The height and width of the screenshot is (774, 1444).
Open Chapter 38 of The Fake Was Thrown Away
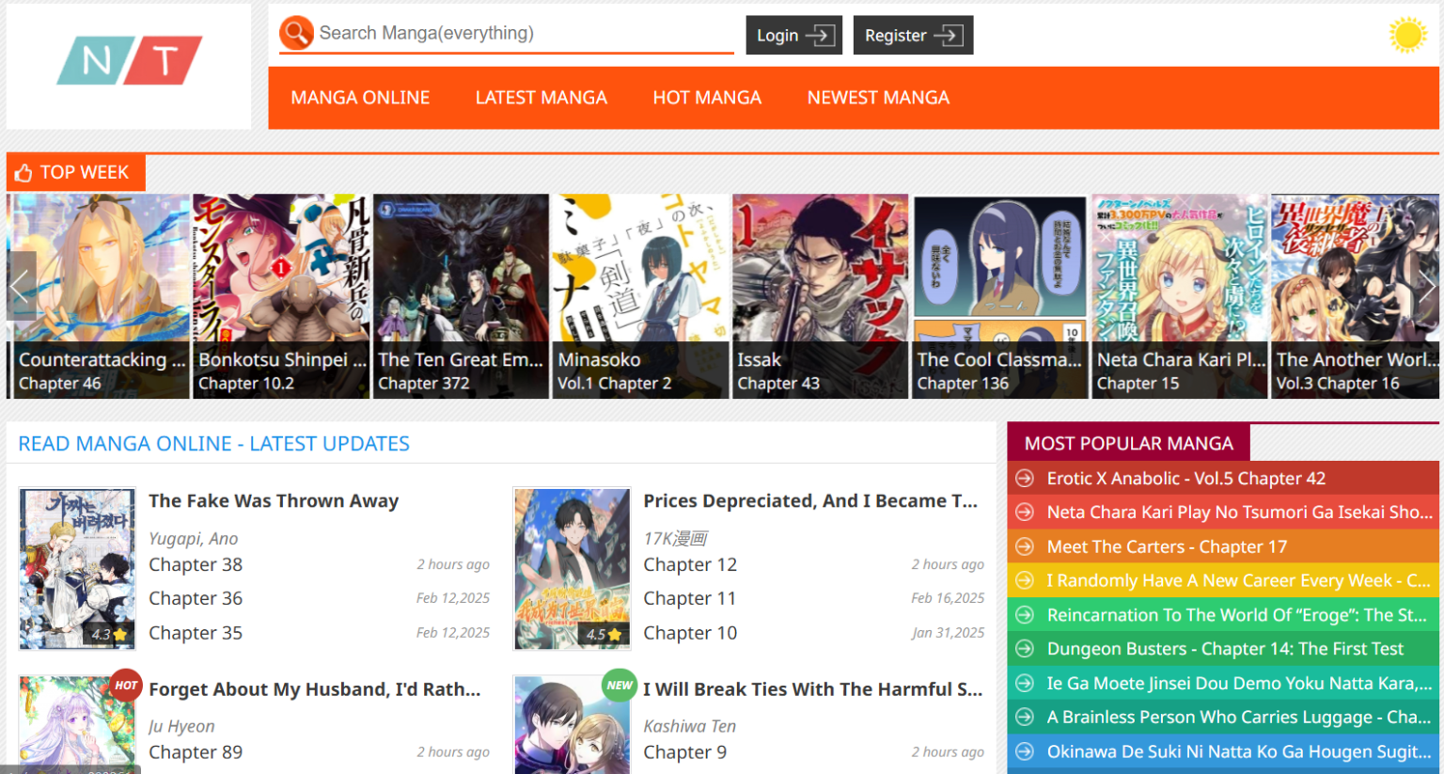coord(196,565)
